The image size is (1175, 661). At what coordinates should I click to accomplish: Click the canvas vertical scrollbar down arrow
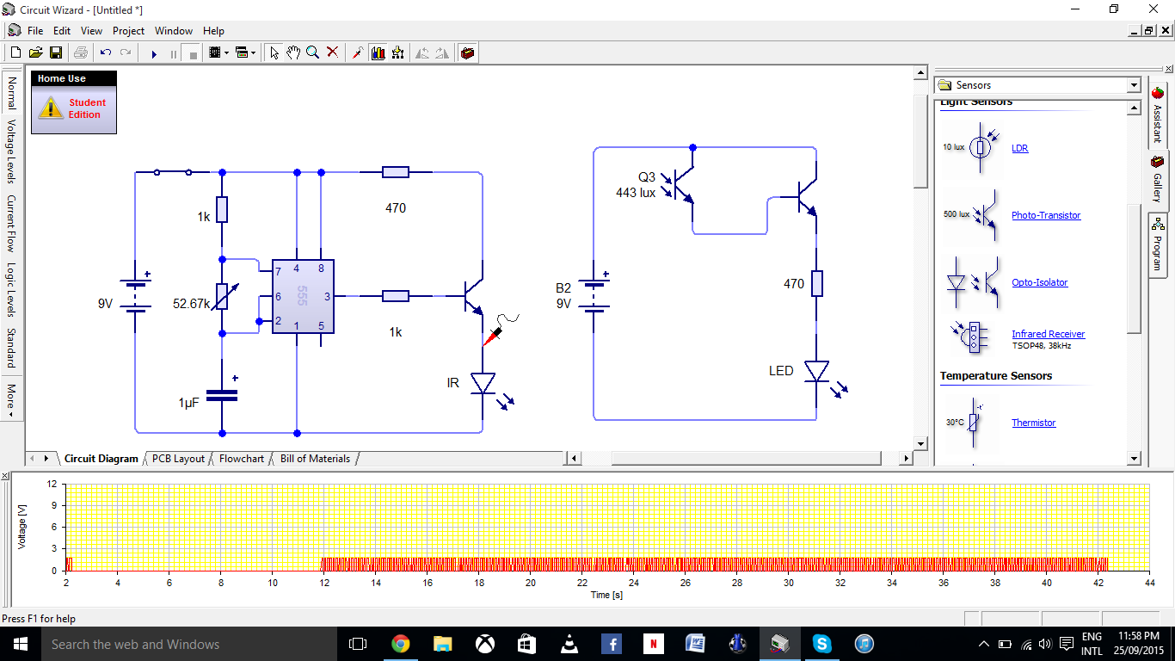(x=920, y=444)
